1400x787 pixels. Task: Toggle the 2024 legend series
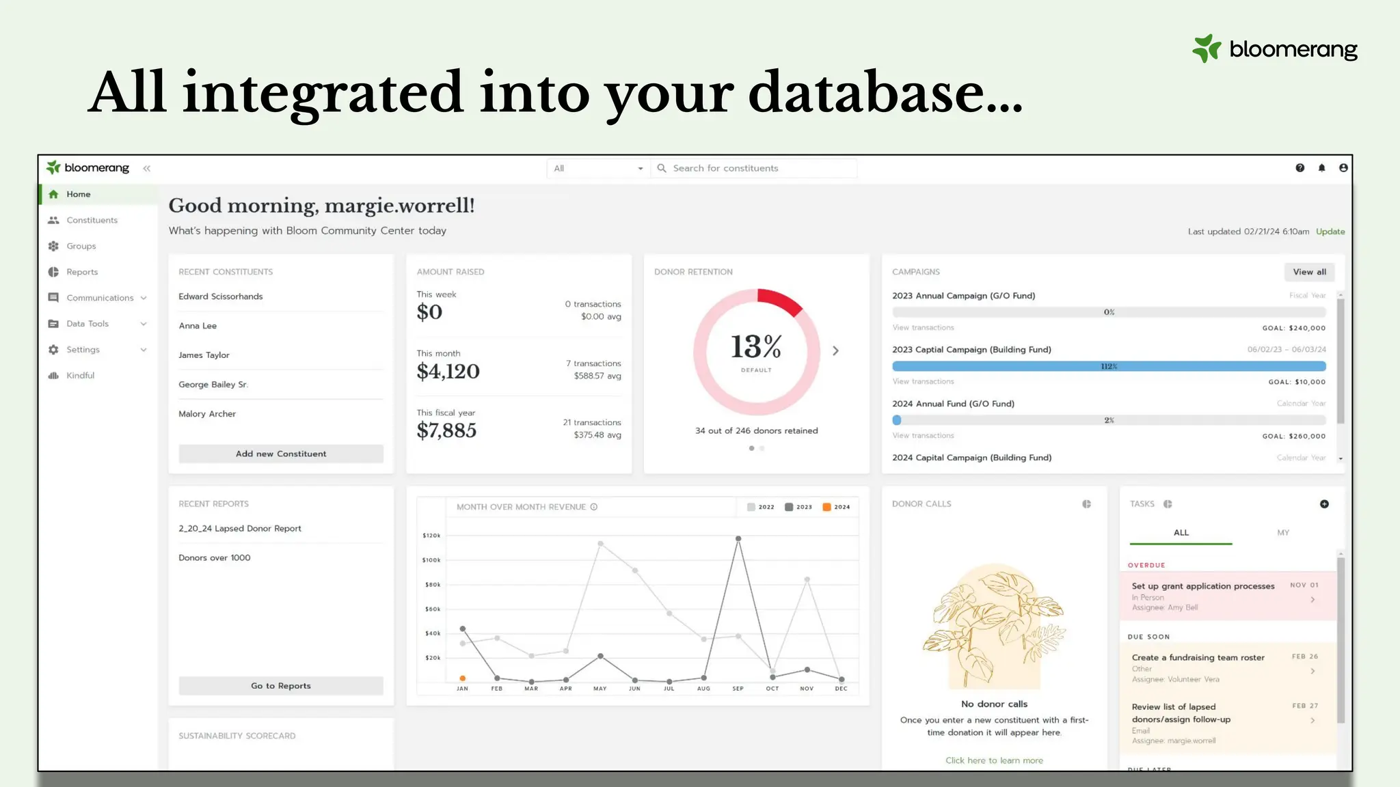[836, 507]
